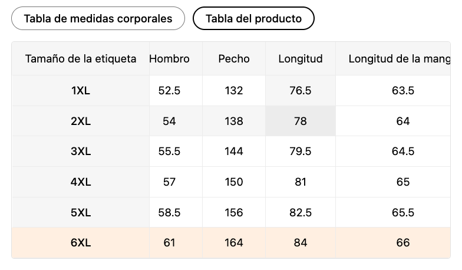Click the Longitud column header
This screenshot has height=270, width=462.
301,58
